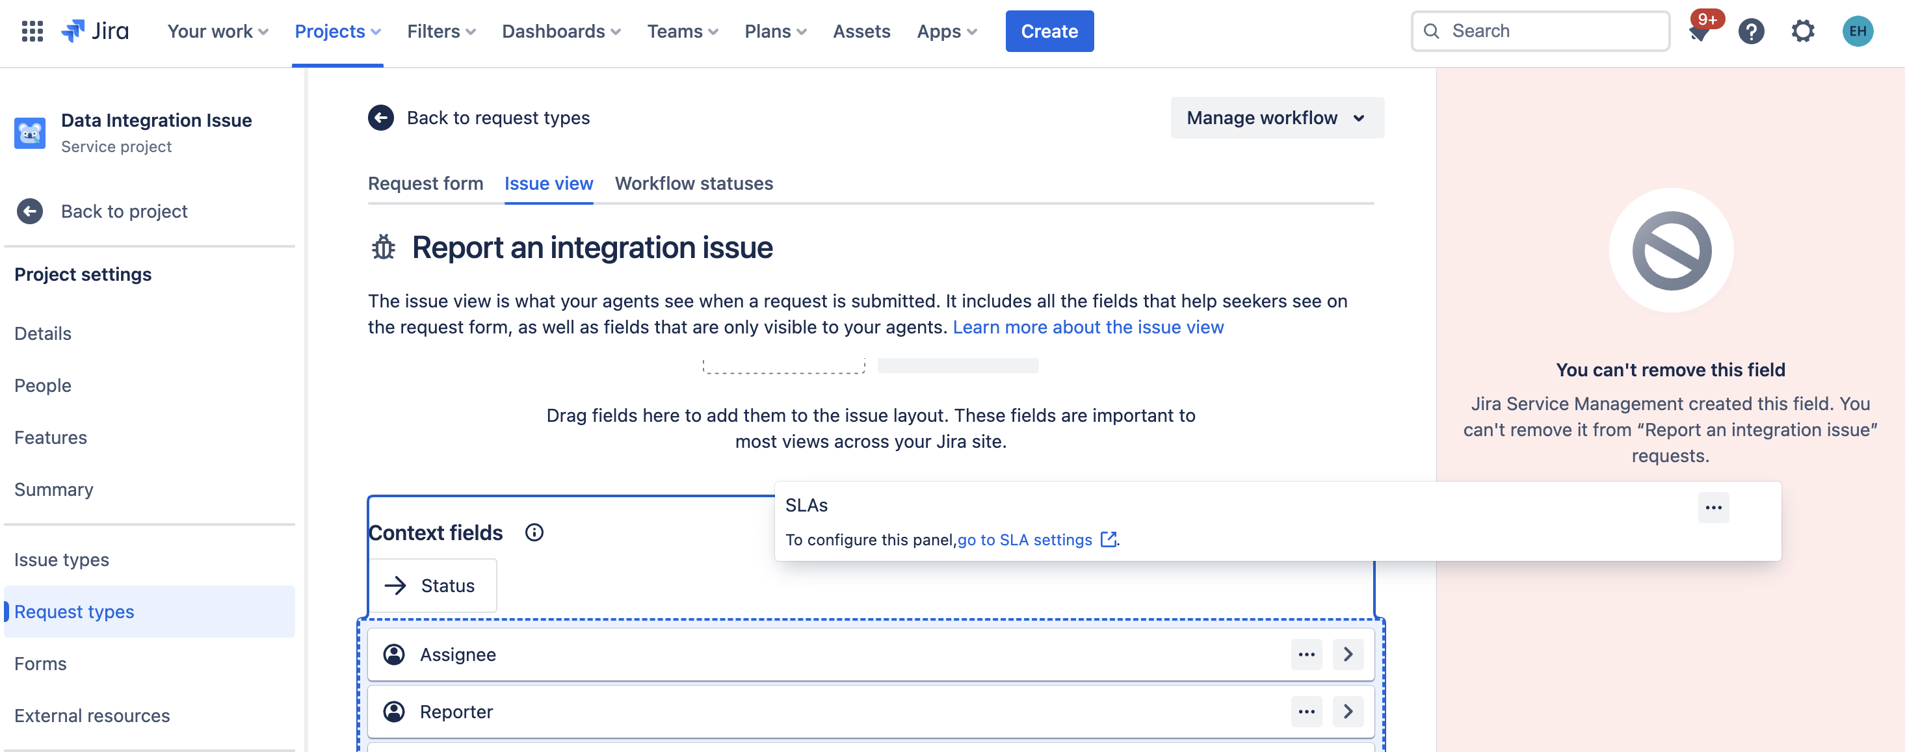This screenshot has height=752, width=1905.
Task: Open the SLAs panel more options
Action: (1713, 507)
